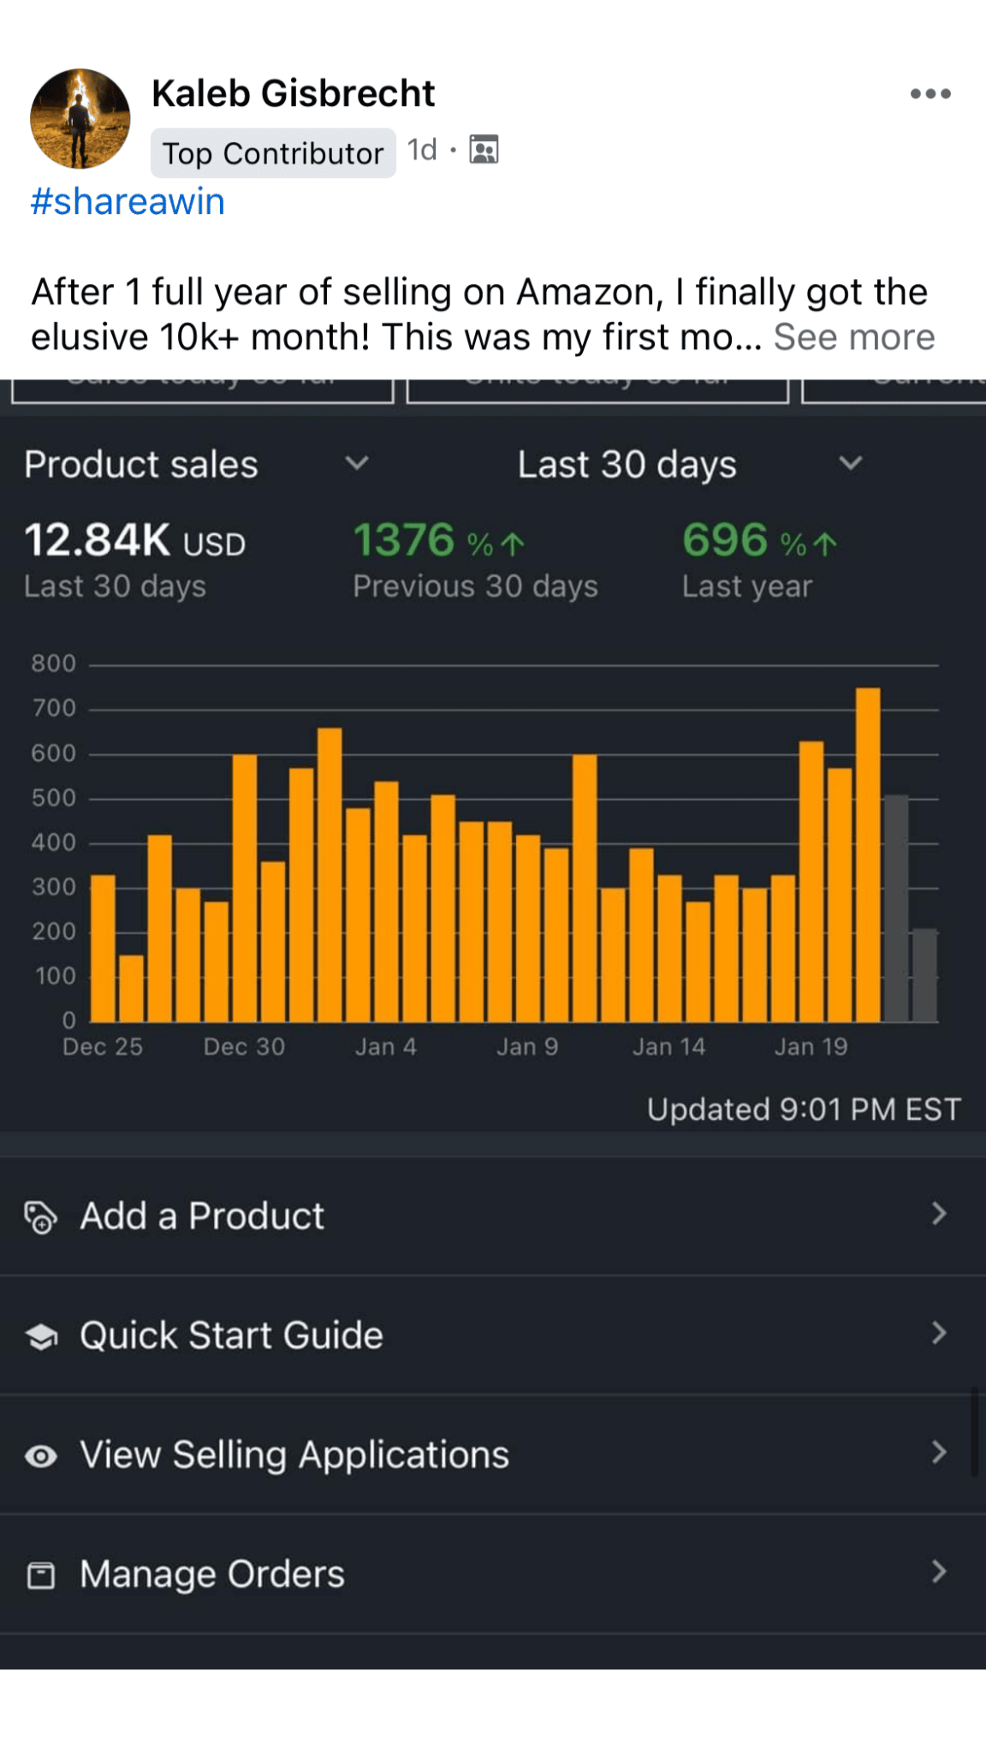Tap the Quick Start Guide graduation cap icon

pos(41,1336)
